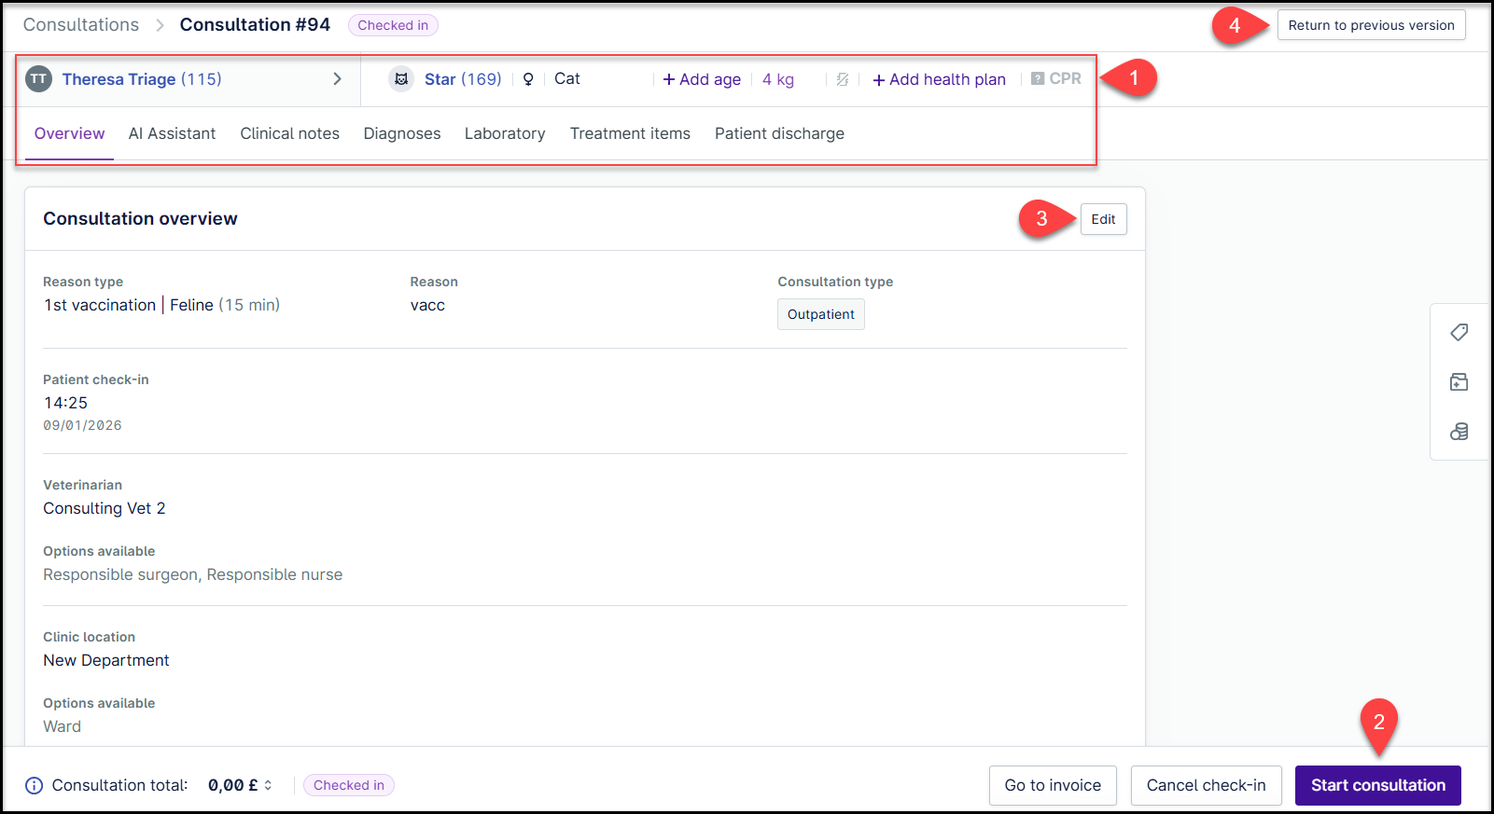
Task: Click the Consulting Vet 2 veterinarian text
Action: click(105, 508)
